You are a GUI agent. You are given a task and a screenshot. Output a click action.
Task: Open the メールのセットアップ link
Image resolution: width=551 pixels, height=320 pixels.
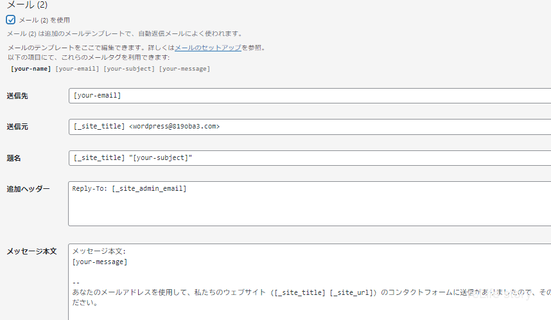pyautogui.click(x=208, y=48)
